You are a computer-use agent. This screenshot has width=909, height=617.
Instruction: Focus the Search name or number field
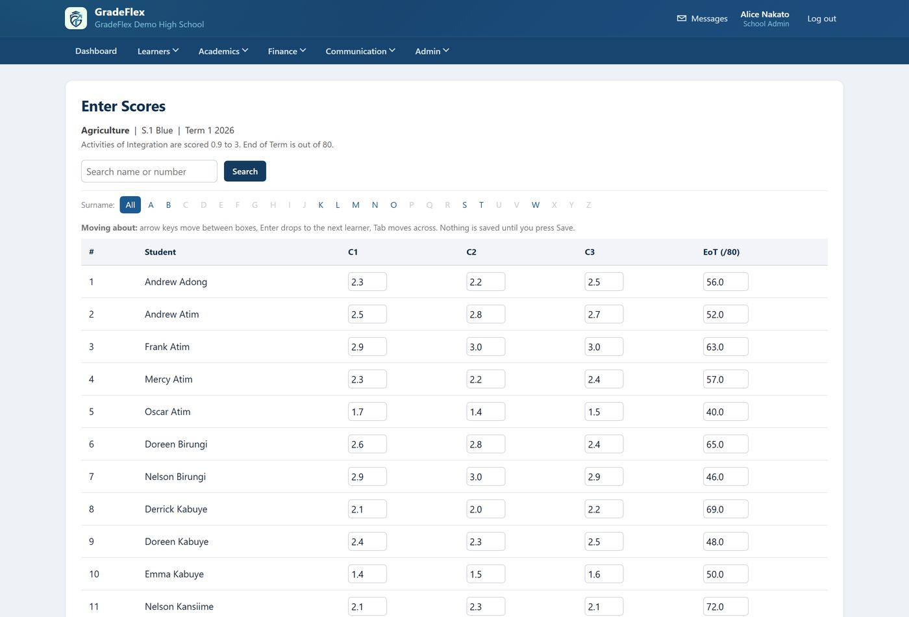pos(149,171)
